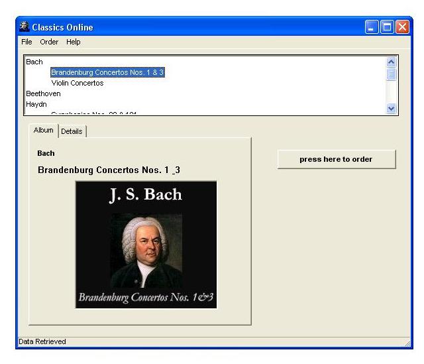This screenshot has width=424, height=364.
Task: Open the File menu
Action: [x=26, y=42]
